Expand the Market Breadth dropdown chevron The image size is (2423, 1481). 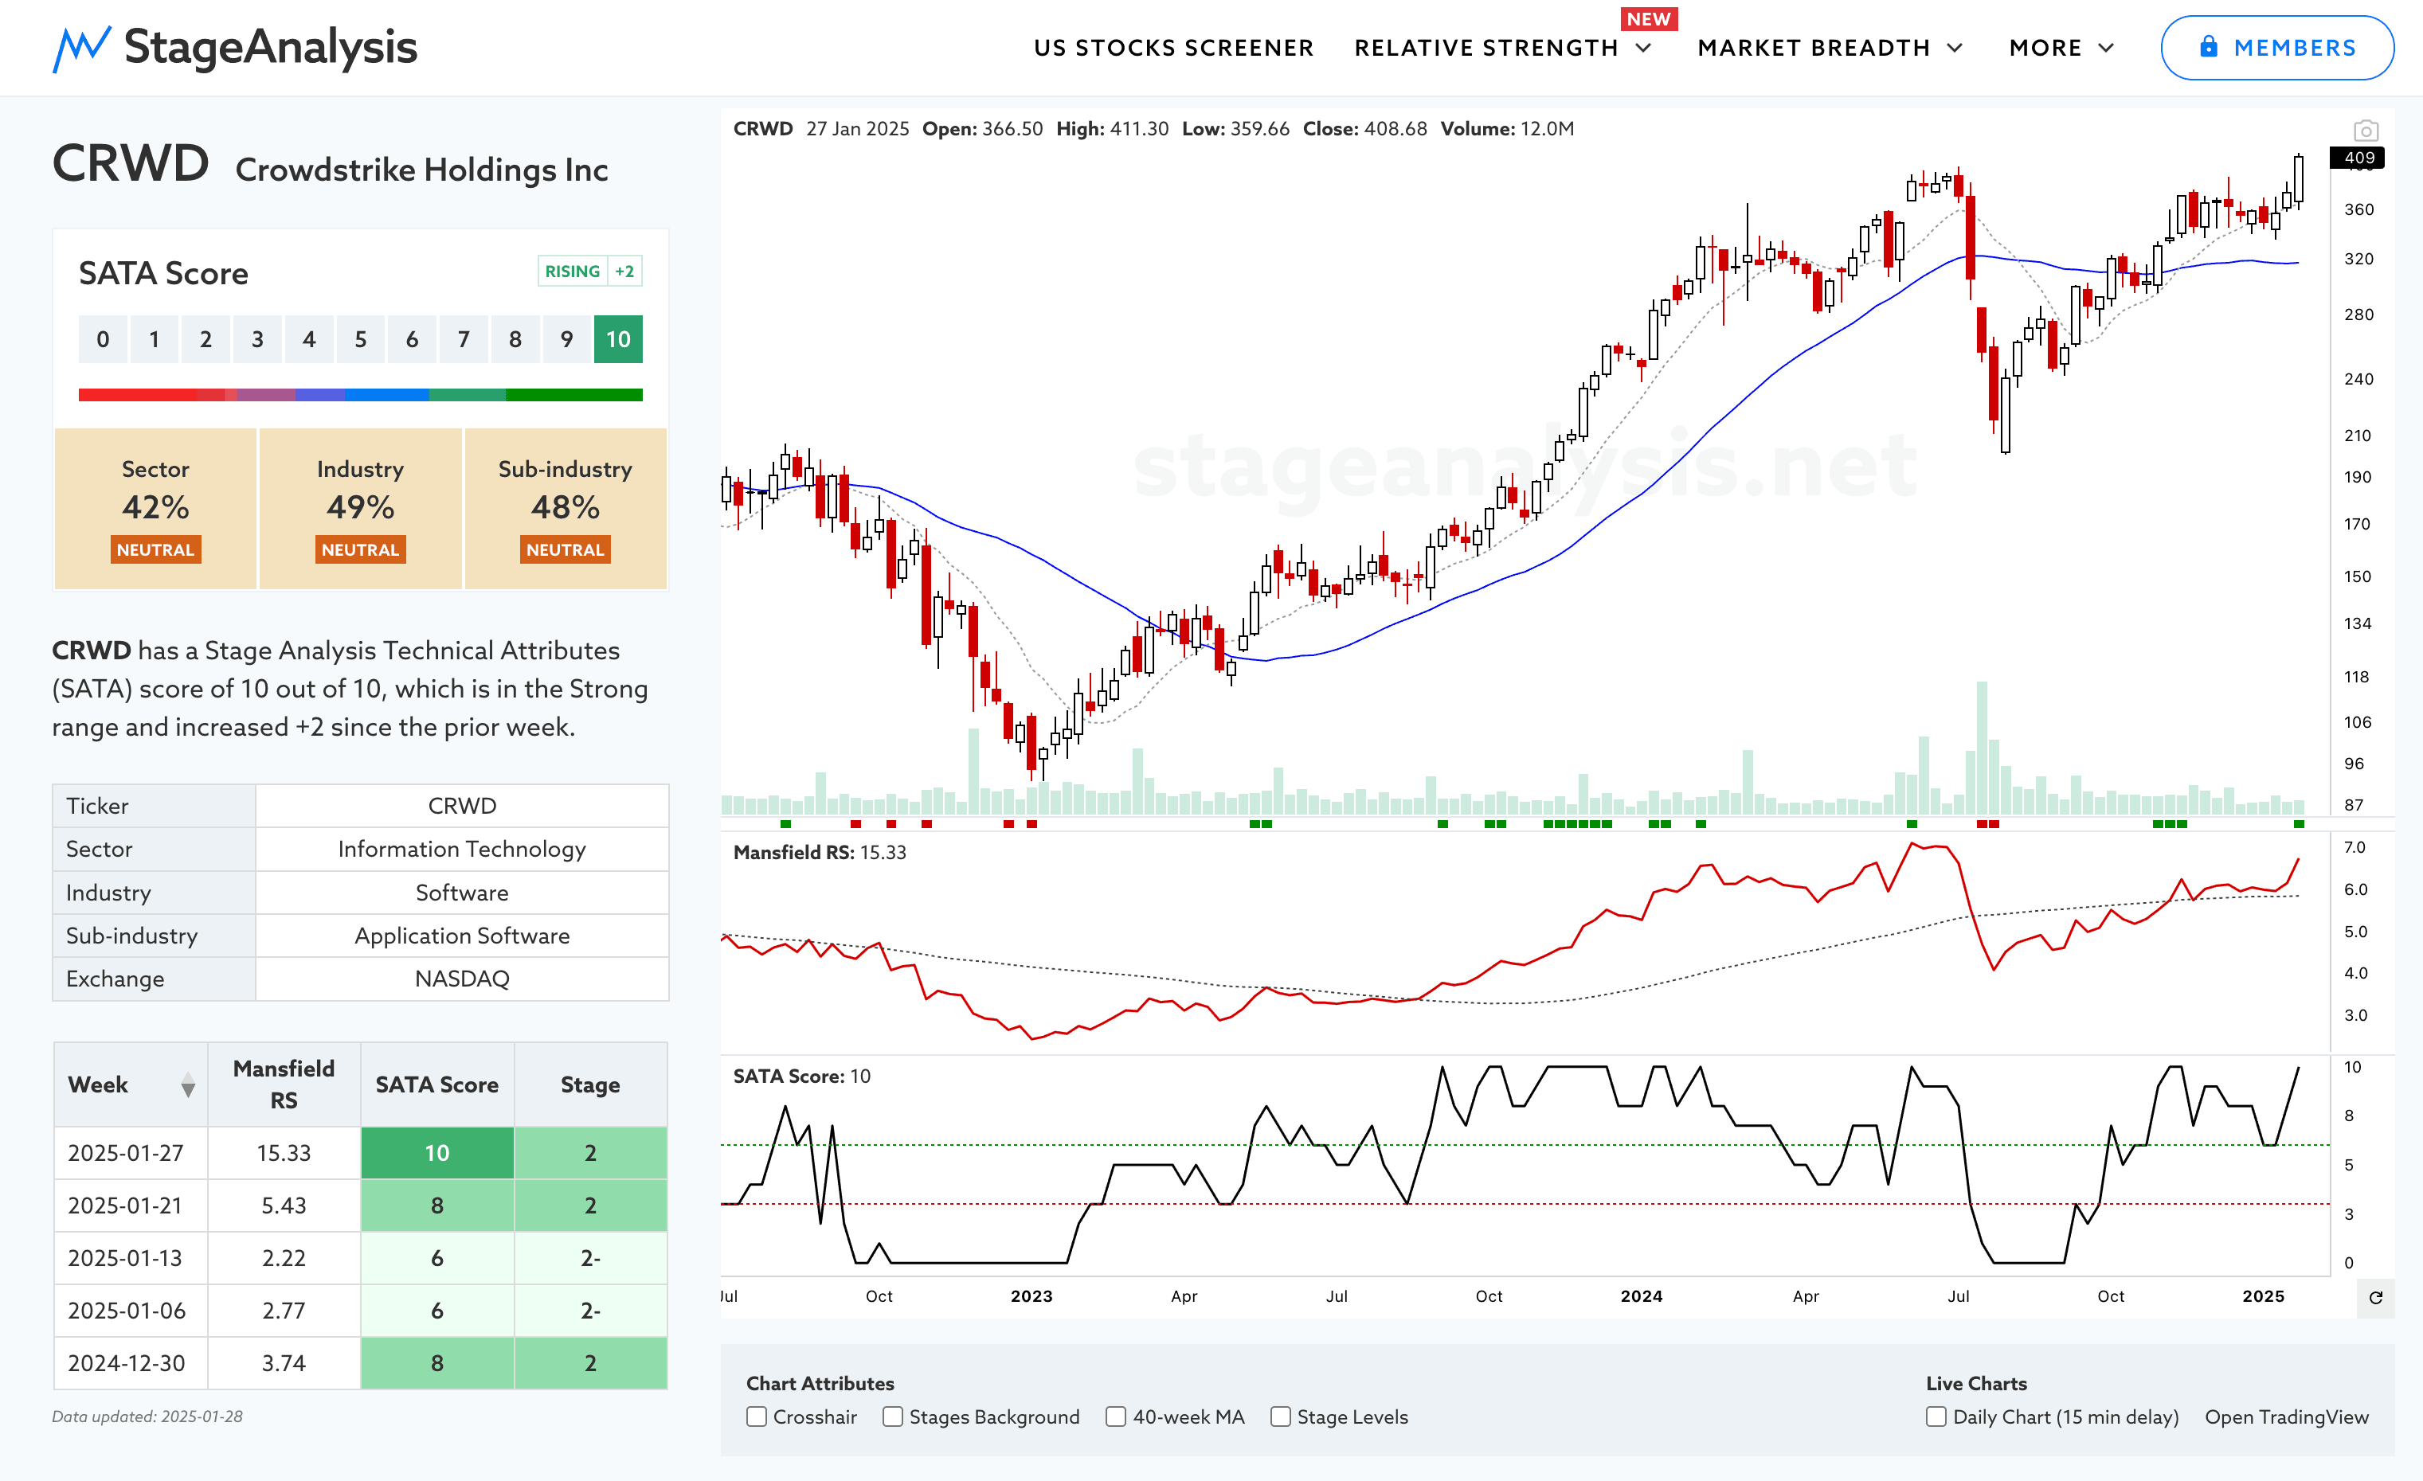coord(1955,48)
